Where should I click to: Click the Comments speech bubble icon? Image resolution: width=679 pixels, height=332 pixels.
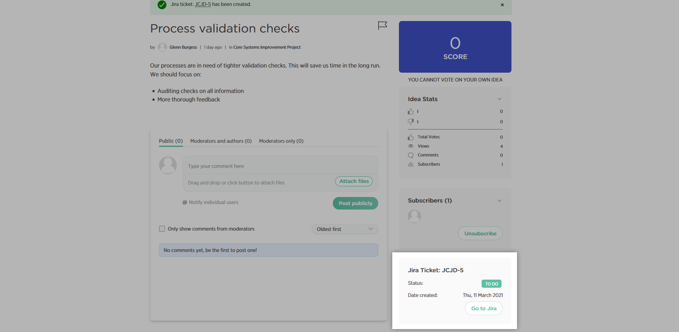(x=411, y=155)
